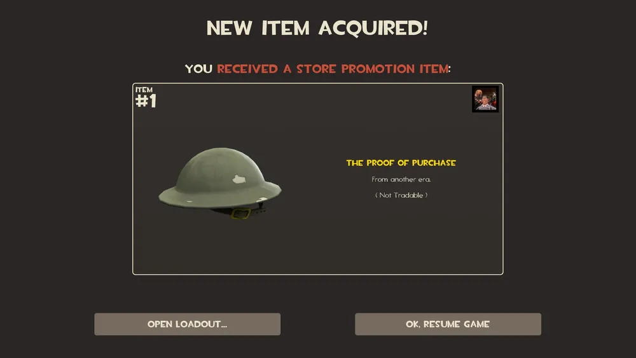Screen dimensions: 636x358
Task: Click the Open Loadout button
Action: [x=188, y=324]
